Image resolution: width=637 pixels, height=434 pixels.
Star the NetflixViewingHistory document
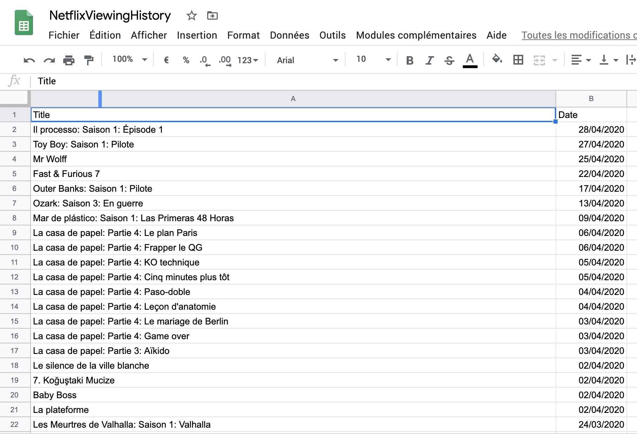(x=192, y=16)
